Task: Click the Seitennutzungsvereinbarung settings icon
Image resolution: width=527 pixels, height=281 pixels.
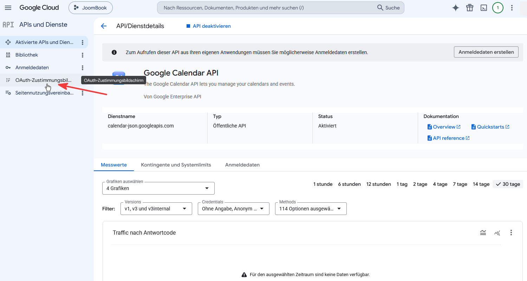Action: (8, 93)
